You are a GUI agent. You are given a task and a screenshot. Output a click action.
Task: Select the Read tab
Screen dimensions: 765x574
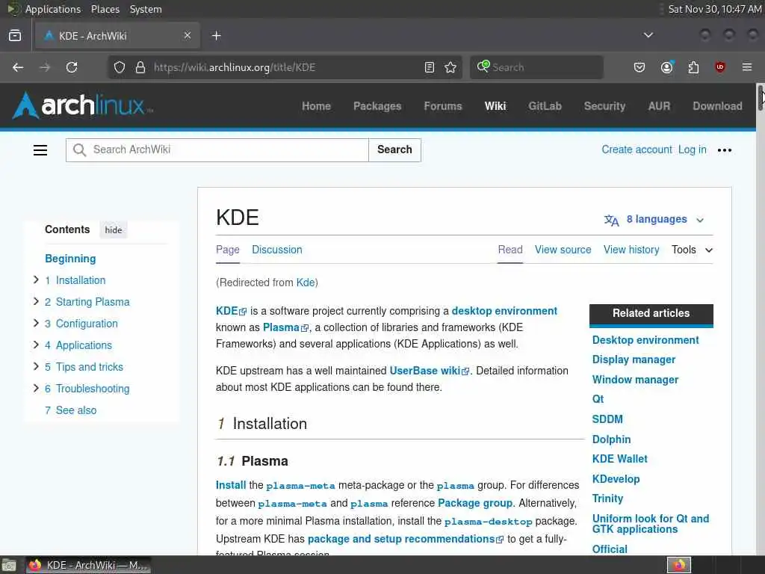[x=510, y=250]
